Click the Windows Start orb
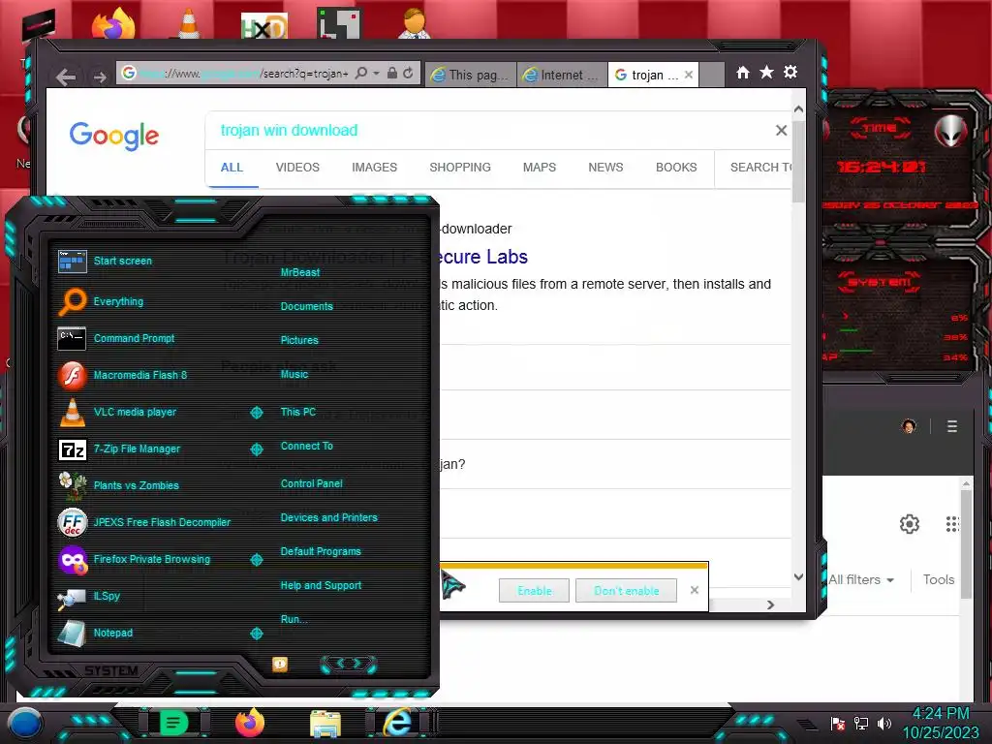Viewport: 992px width, 744px height. pyautogui.click(x=25, y=723)
